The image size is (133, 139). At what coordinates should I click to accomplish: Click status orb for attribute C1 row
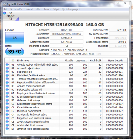[x=7, y=107]
